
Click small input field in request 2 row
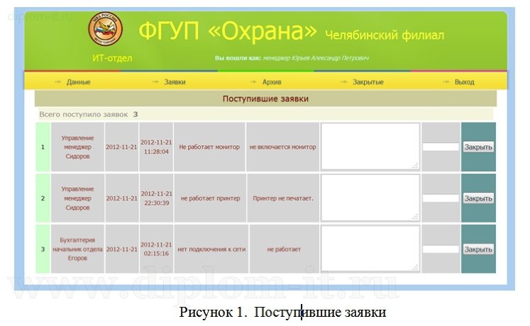pos(441,198)
